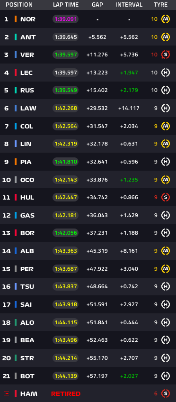Sort by the GAP column header
The width and height of the screenshot is (176, 402).
(97, 5)
